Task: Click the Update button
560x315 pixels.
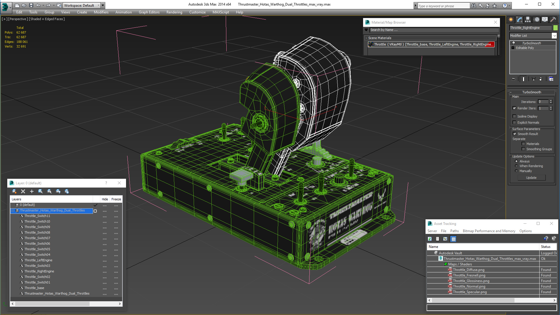Action: [531, 178]
